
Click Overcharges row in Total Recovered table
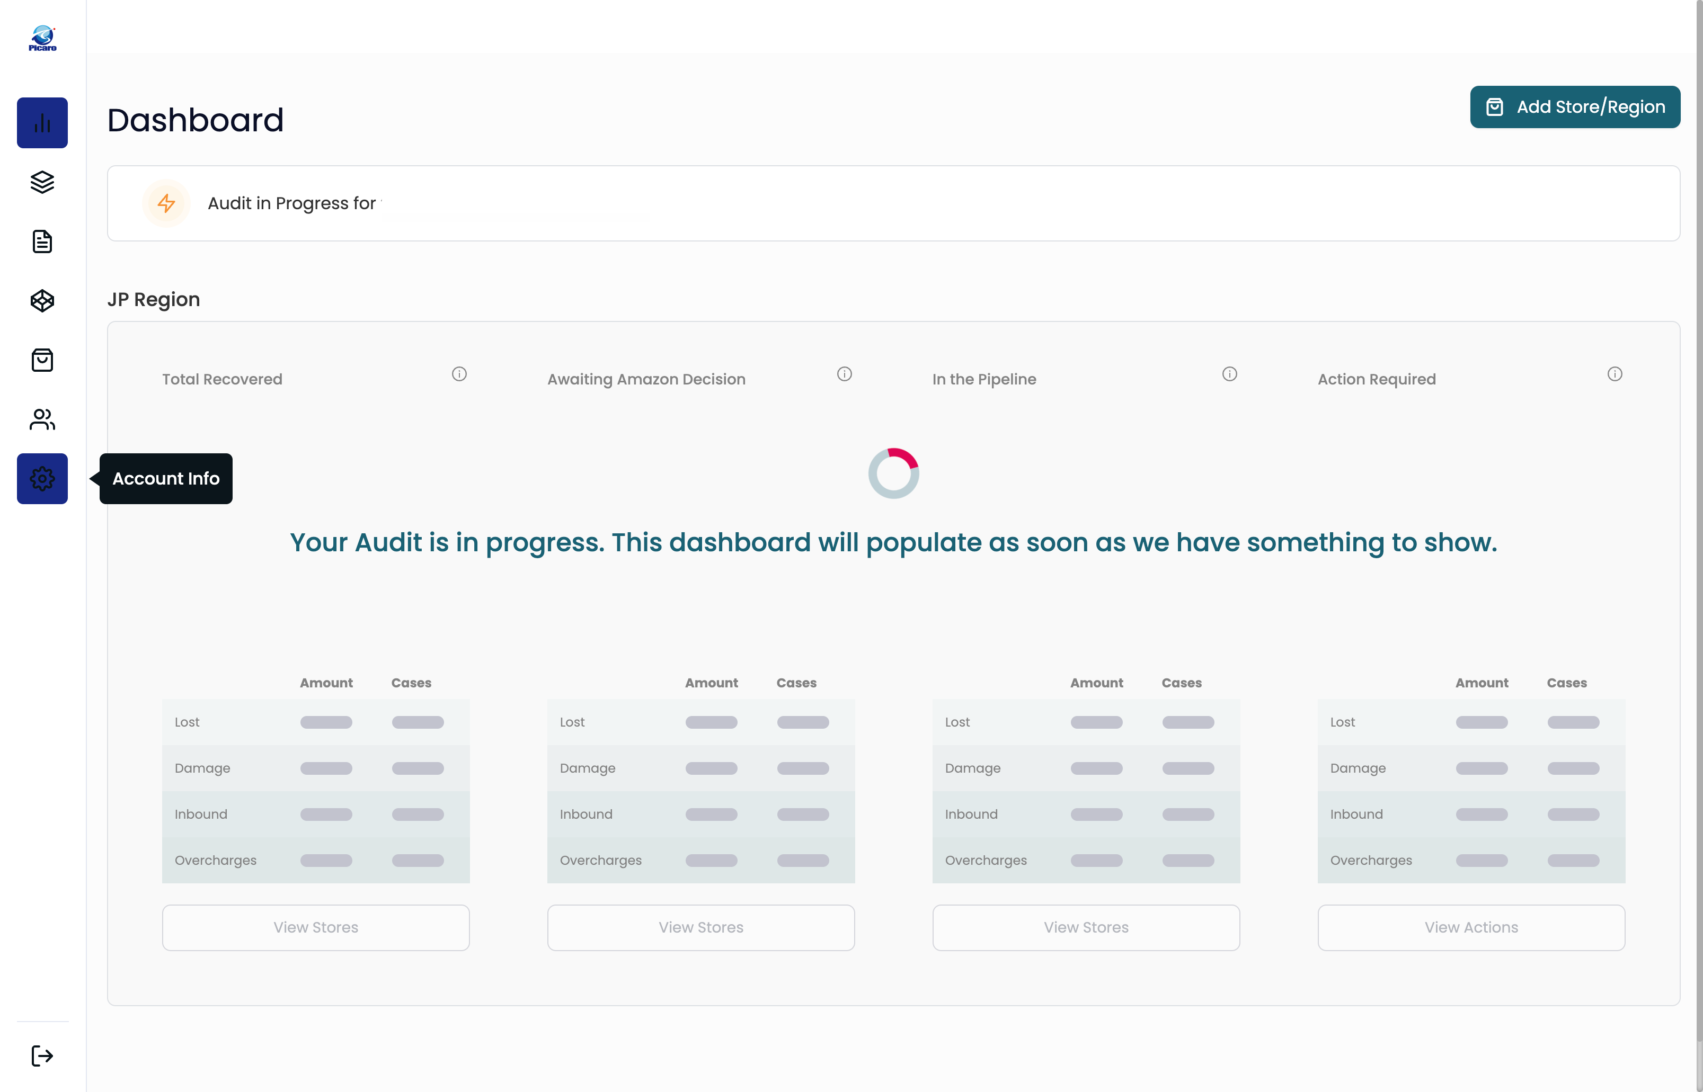pyautogui.click(x=316, y=860)
